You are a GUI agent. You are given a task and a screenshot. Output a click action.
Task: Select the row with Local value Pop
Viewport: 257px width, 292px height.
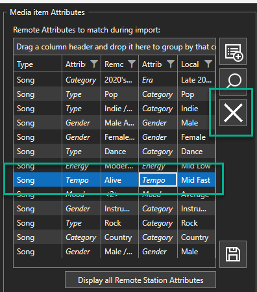114,94
